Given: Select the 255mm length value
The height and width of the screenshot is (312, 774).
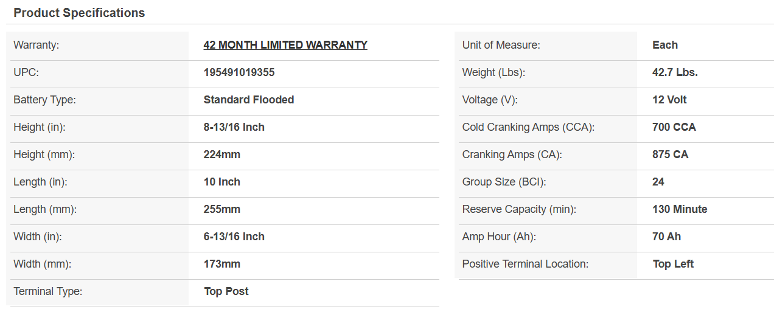Looking at the screenshot, I should click(222, 209).
